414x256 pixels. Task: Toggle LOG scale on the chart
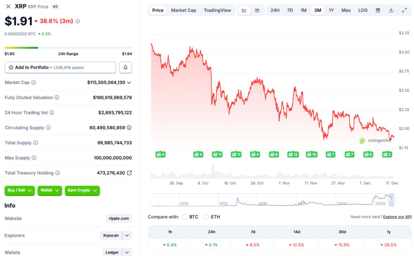[x=363, y=10]
